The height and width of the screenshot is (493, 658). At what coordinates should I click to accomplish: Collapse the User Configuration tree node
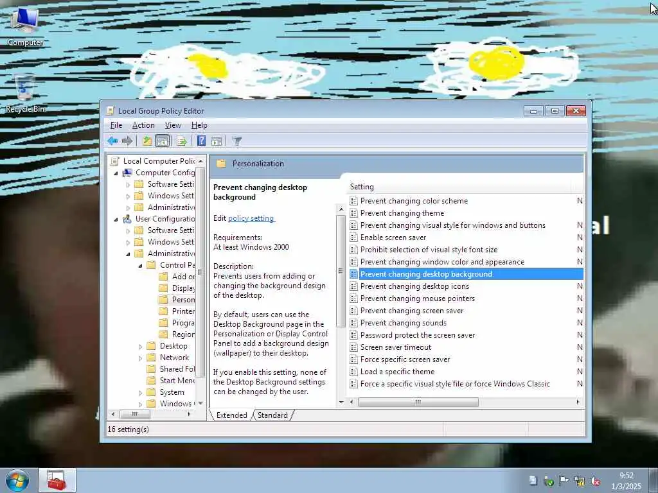116,220
